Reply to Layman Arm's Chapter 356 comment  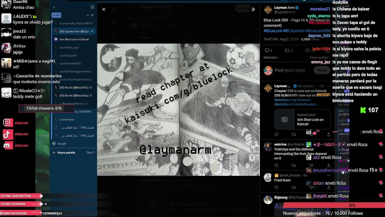(x=276, y=134)
